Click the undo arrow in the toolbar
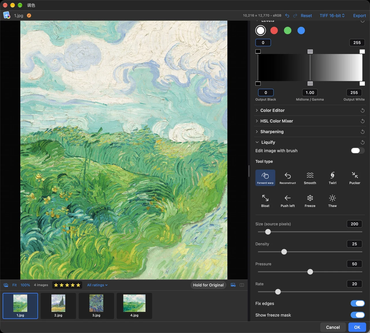 click(x=287, y=16)
